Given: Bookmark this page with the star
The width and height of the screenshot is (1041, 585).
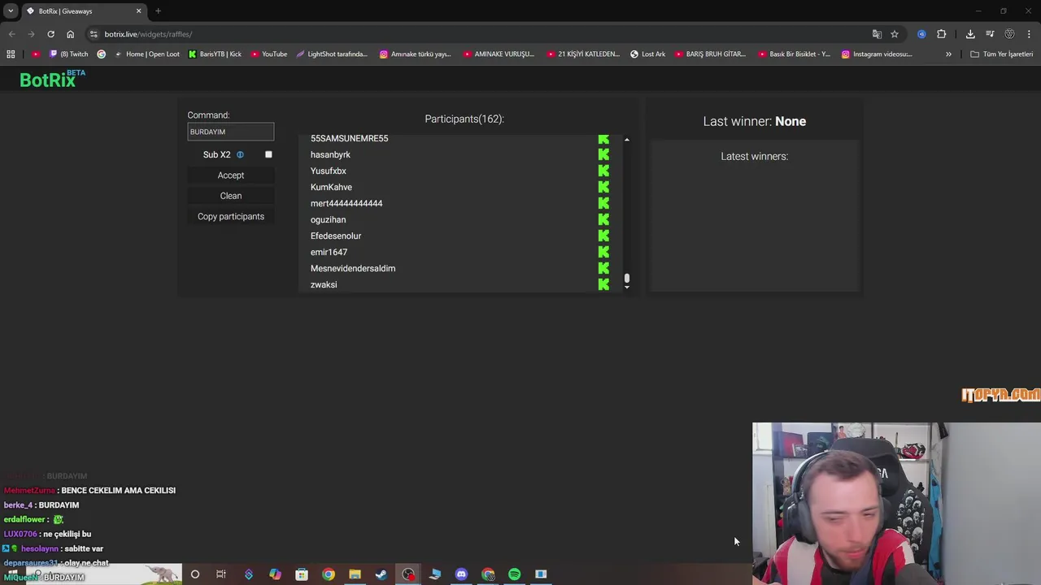Looking at the screenshot, I should coord(895,34).
